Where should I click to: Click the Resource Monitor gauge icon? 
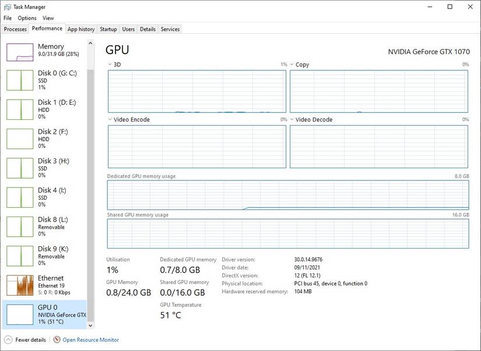click(x=57, y=340)
